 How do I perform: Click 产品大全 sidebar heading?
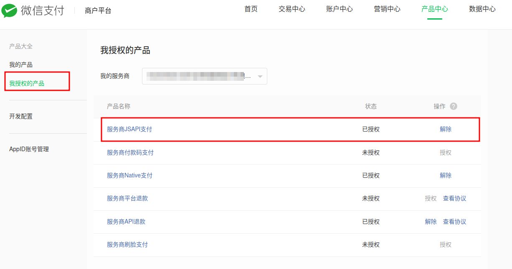coord(21,46)
